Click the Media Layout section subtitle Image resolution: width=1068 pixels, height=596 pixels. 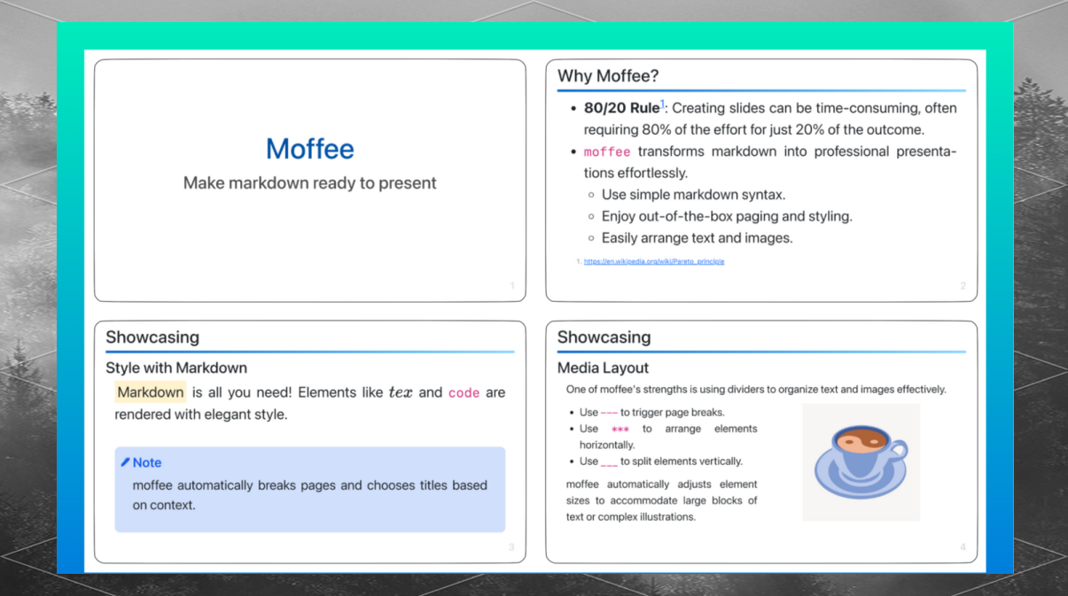604,368
